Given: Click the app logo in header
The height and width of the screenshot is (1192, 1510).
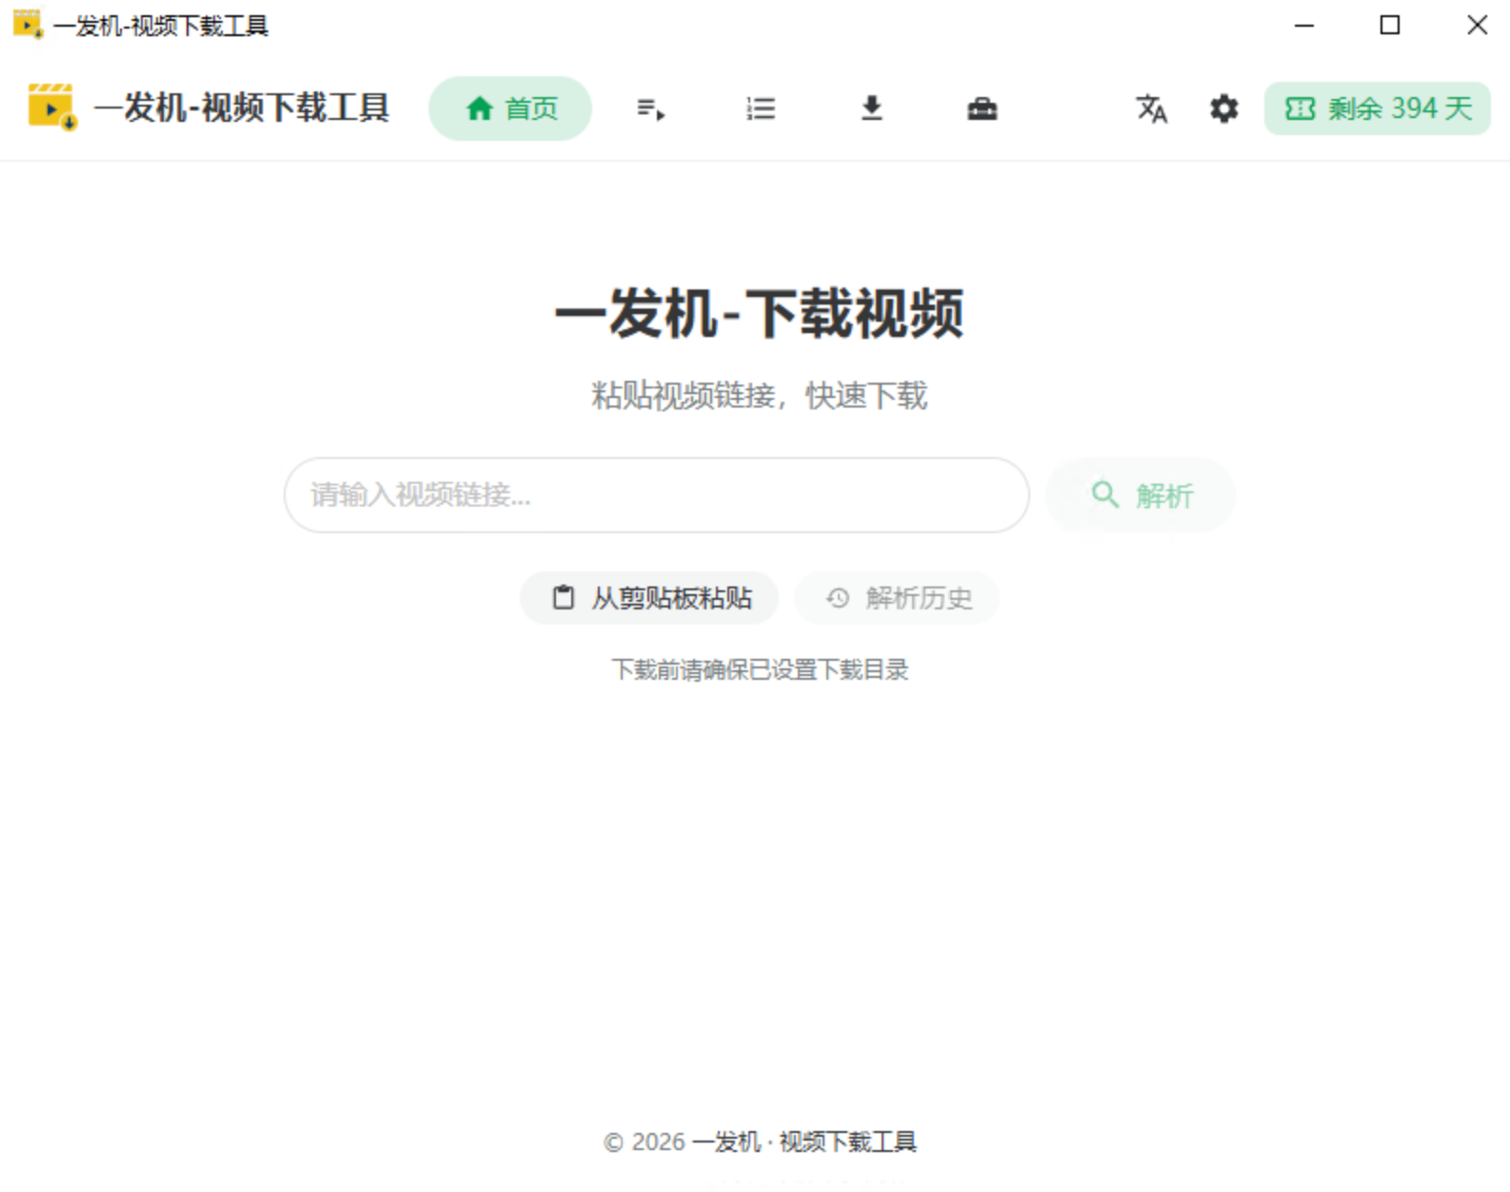Looking at the screenshot, I should click(51, 107).
